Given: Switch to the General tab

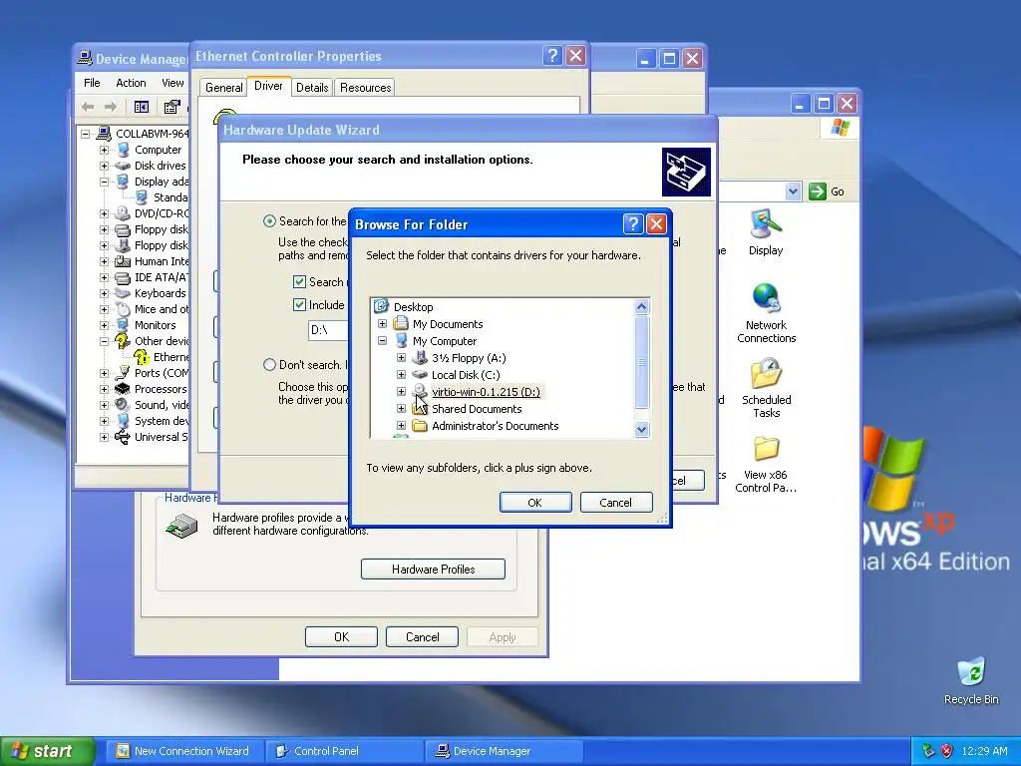Looking at the screenshot, I should click(224, 88).
